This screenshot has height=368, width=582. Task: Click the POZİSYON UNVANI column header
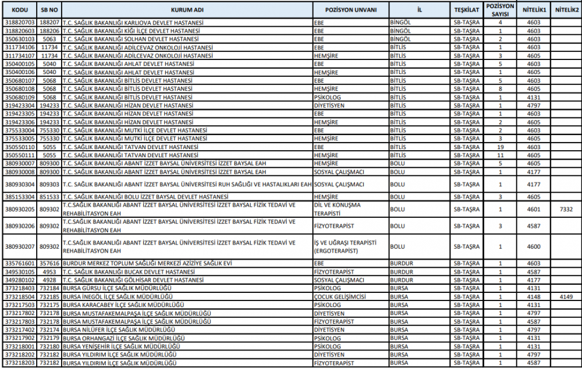click(351, 10)
